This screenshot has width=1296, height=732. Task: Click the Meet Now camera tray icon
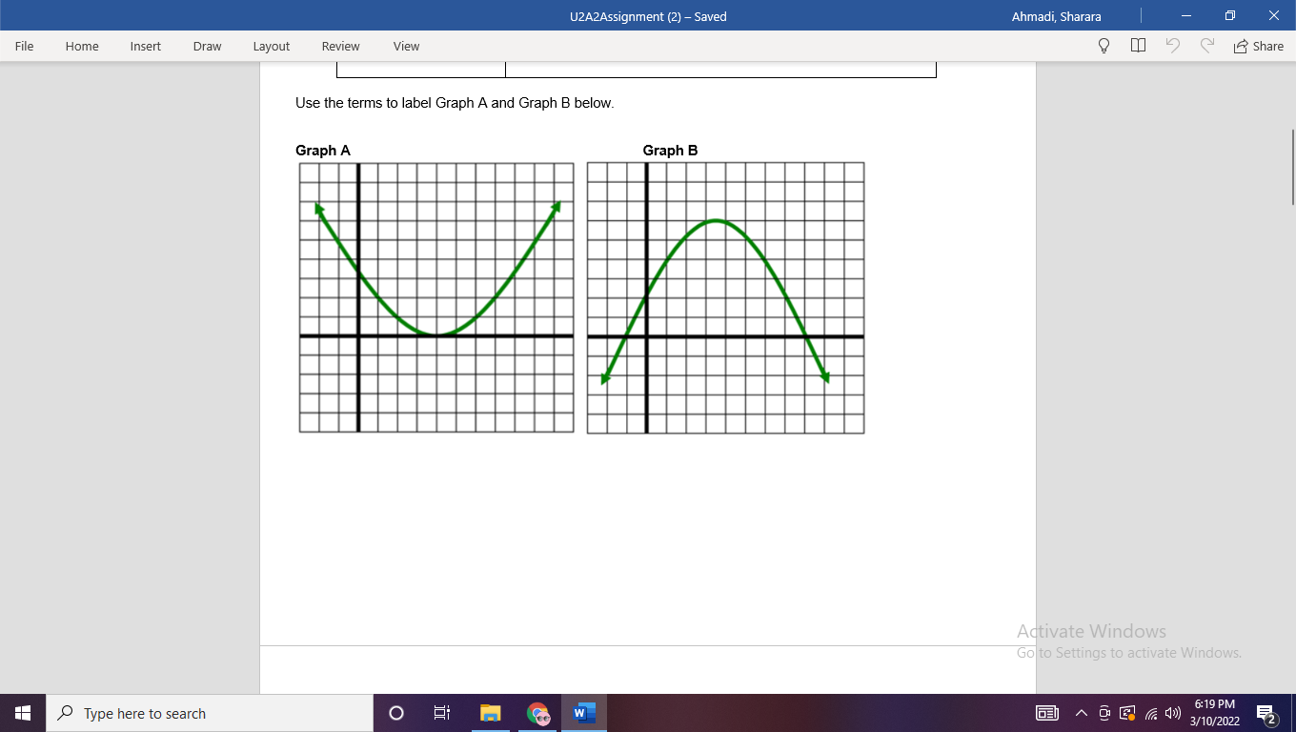[1104, 713]
